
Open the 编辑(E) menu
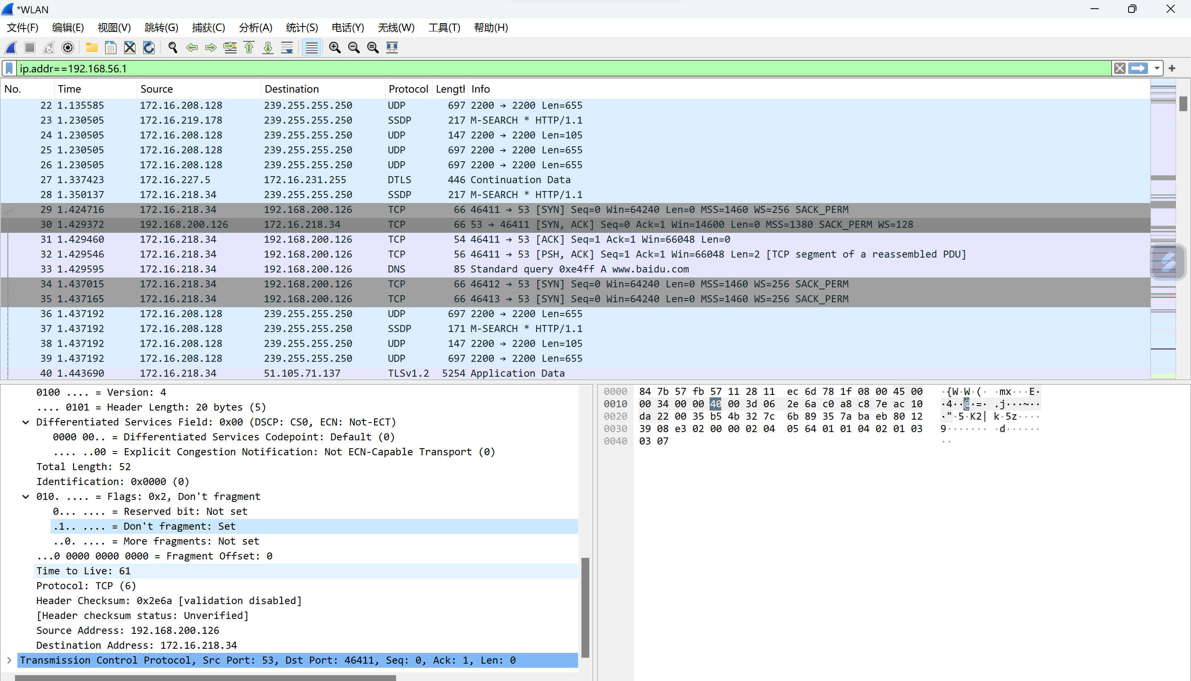[68, 28]
